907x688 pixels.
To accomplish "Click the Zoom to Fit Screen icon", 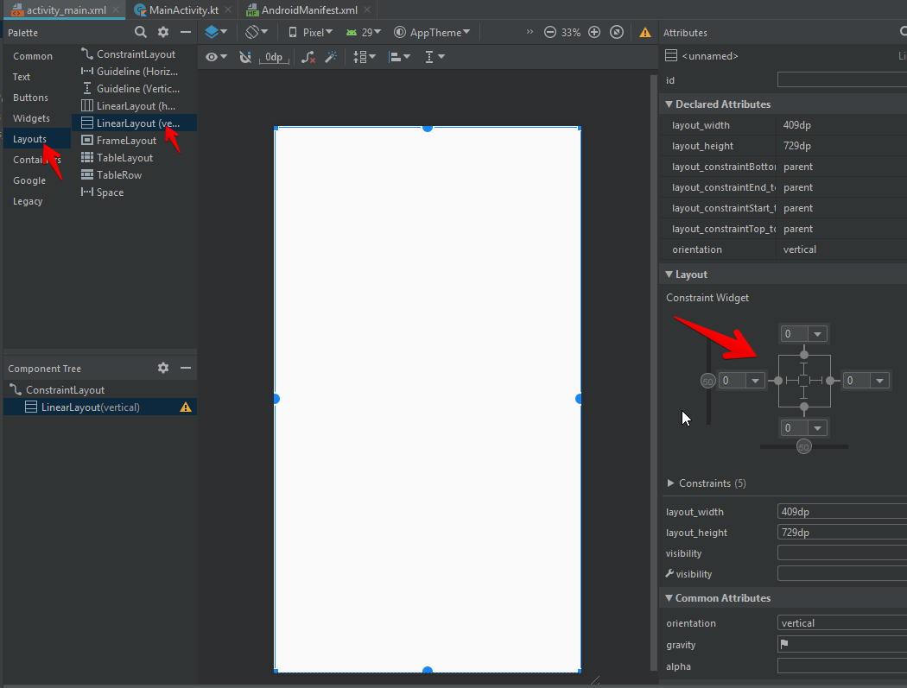I will (x=616, y=32).
